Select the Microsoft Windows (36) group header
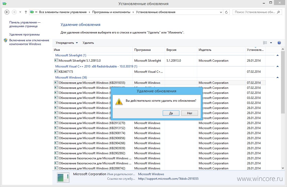The image size is (287, 187). click(71, 78)
